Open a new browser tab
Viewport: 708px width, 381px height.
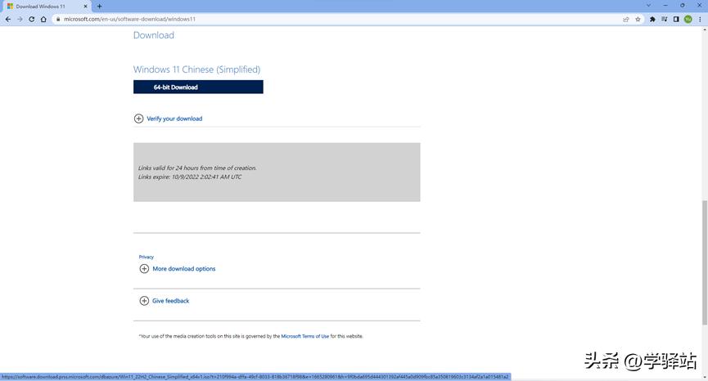[99, 7]
